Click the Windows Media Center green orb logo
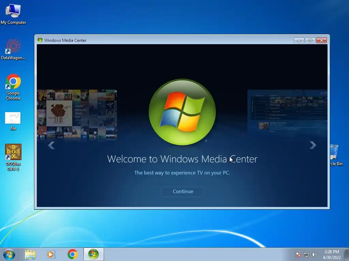The width and height of the screenshot is (349, 261). pos(182,112)
